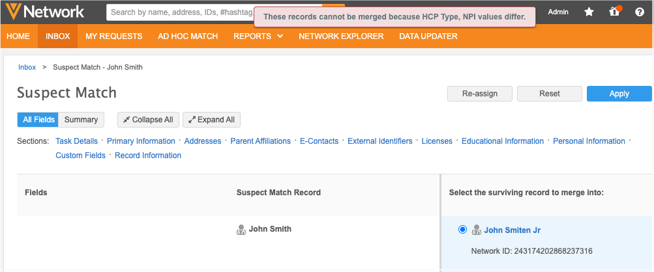Select John Smiten Jr as surviving record

pos(462,230)
